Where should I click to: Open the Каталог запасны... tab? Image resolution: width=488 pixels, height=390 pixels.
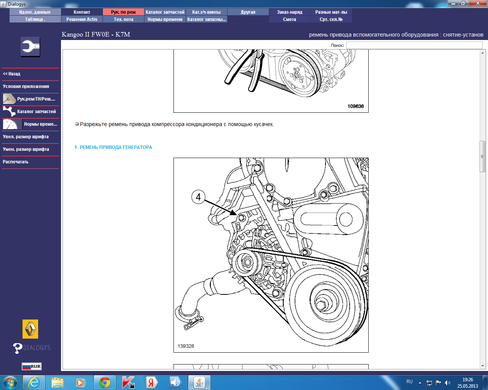(x=207, y=19)
